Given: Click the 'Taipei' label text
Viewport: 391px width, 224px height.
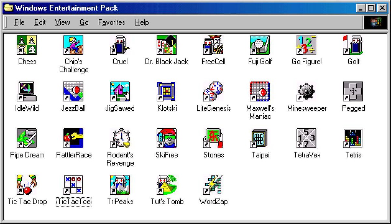Looking at the screenshot, I should tap(260, 155).
